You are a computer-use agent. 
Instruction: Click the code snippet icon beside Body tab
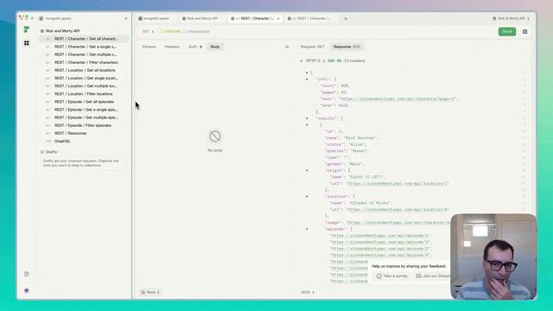tap(287, 47)
